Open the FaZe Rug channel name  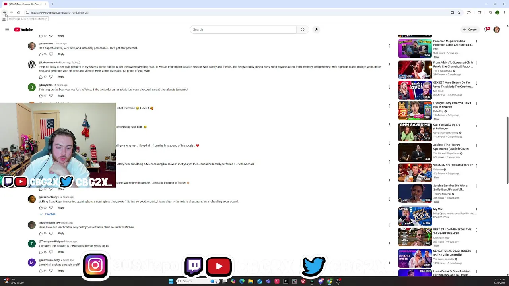tap(438, 112)
